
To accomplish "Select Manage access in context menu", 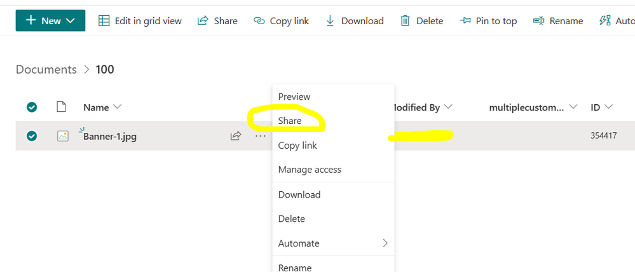I will tap(310, 170).
